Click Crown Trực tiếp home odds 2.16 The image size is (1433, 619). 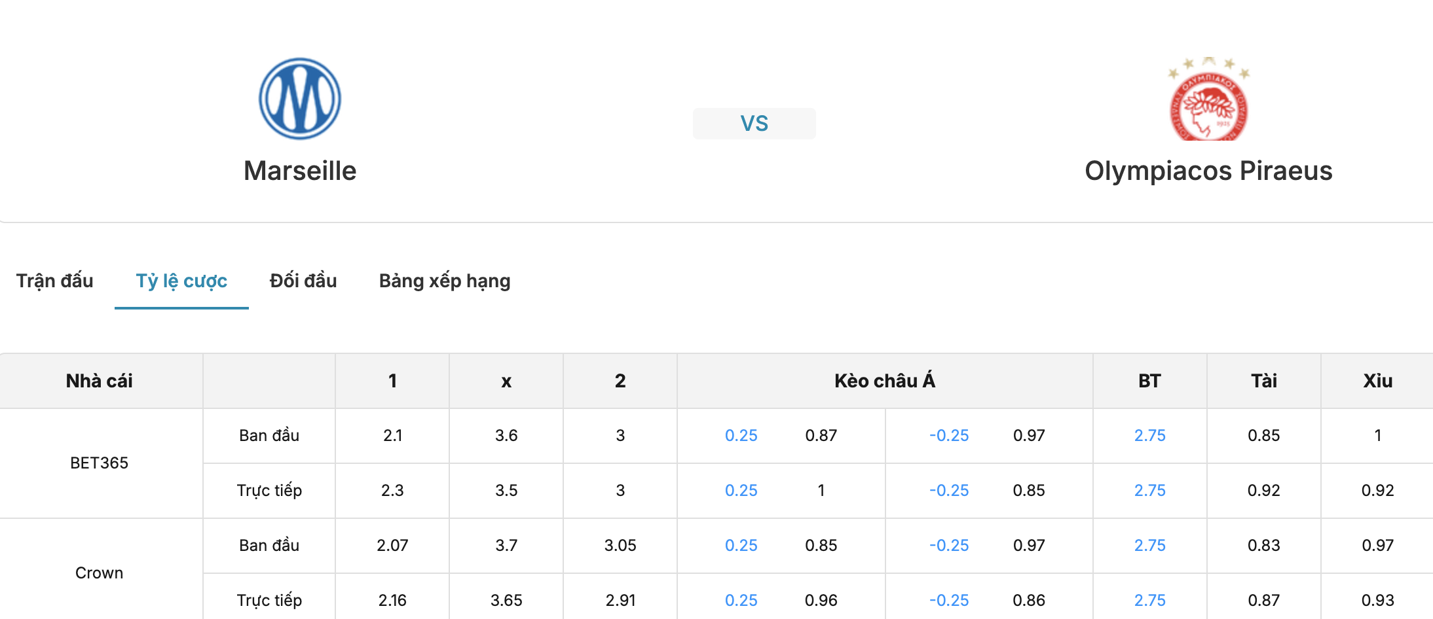(x=392, y=601)
